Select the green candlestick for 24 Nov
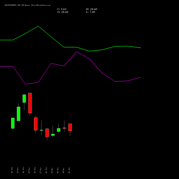Screen dimensions: 179x179 pos(24,98)
